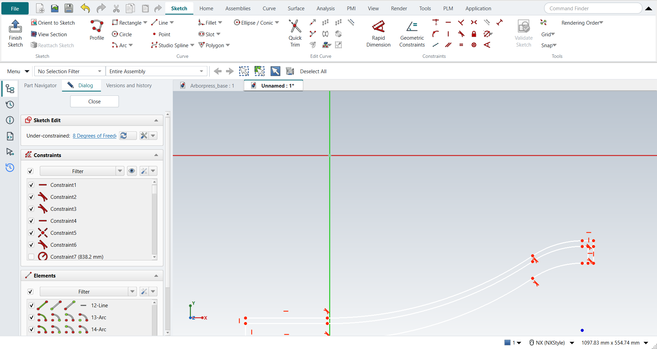Toggle the eye visibility icon in Constraints

132,171
